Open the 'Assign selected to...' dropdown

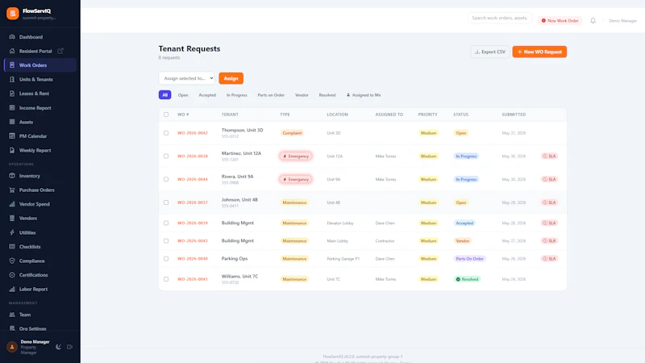pyautogui.click(x=187, y=78)
